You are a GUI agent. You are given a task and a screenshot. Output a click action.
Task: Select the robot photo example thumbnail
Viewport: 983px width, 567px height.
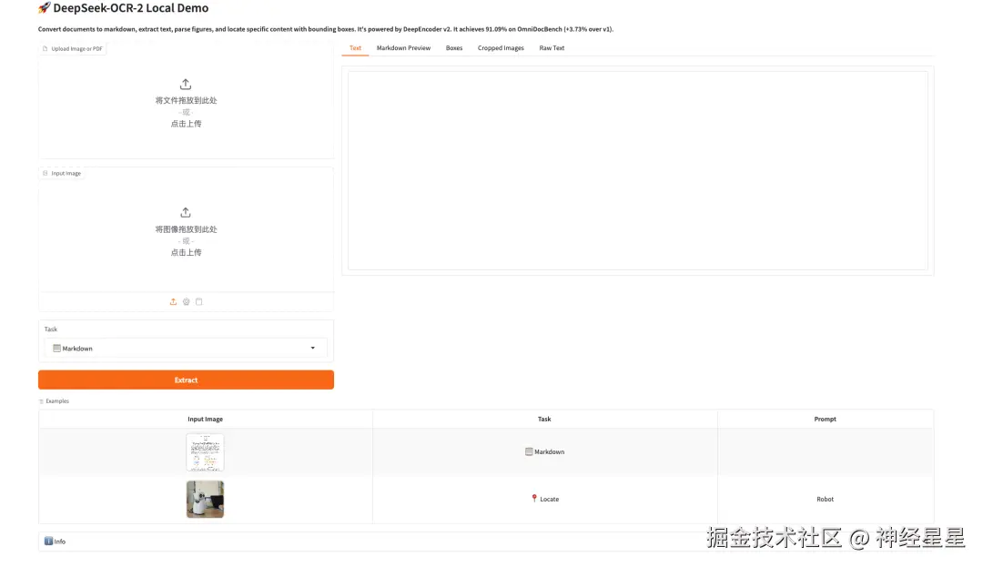pyautogui.click(x=205, y=500)
